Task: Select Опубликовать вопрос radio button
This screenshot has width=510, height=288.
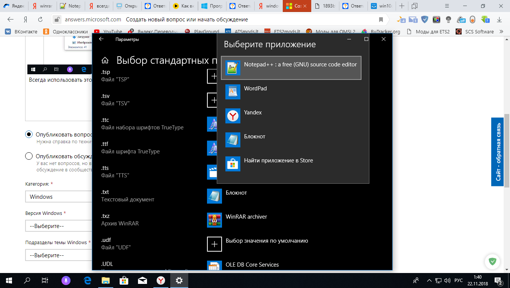Action: 29,135
